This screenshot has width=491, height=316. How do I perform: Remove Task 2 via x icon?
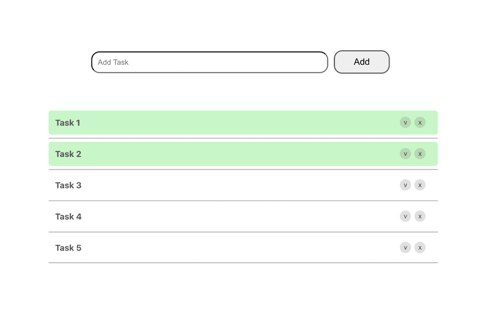coord(420,154)
